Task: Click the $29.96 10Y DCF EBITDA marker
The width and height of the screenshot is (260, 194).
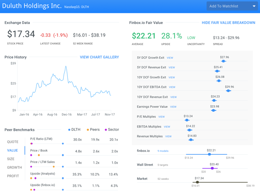Action: tap(228, 91)
